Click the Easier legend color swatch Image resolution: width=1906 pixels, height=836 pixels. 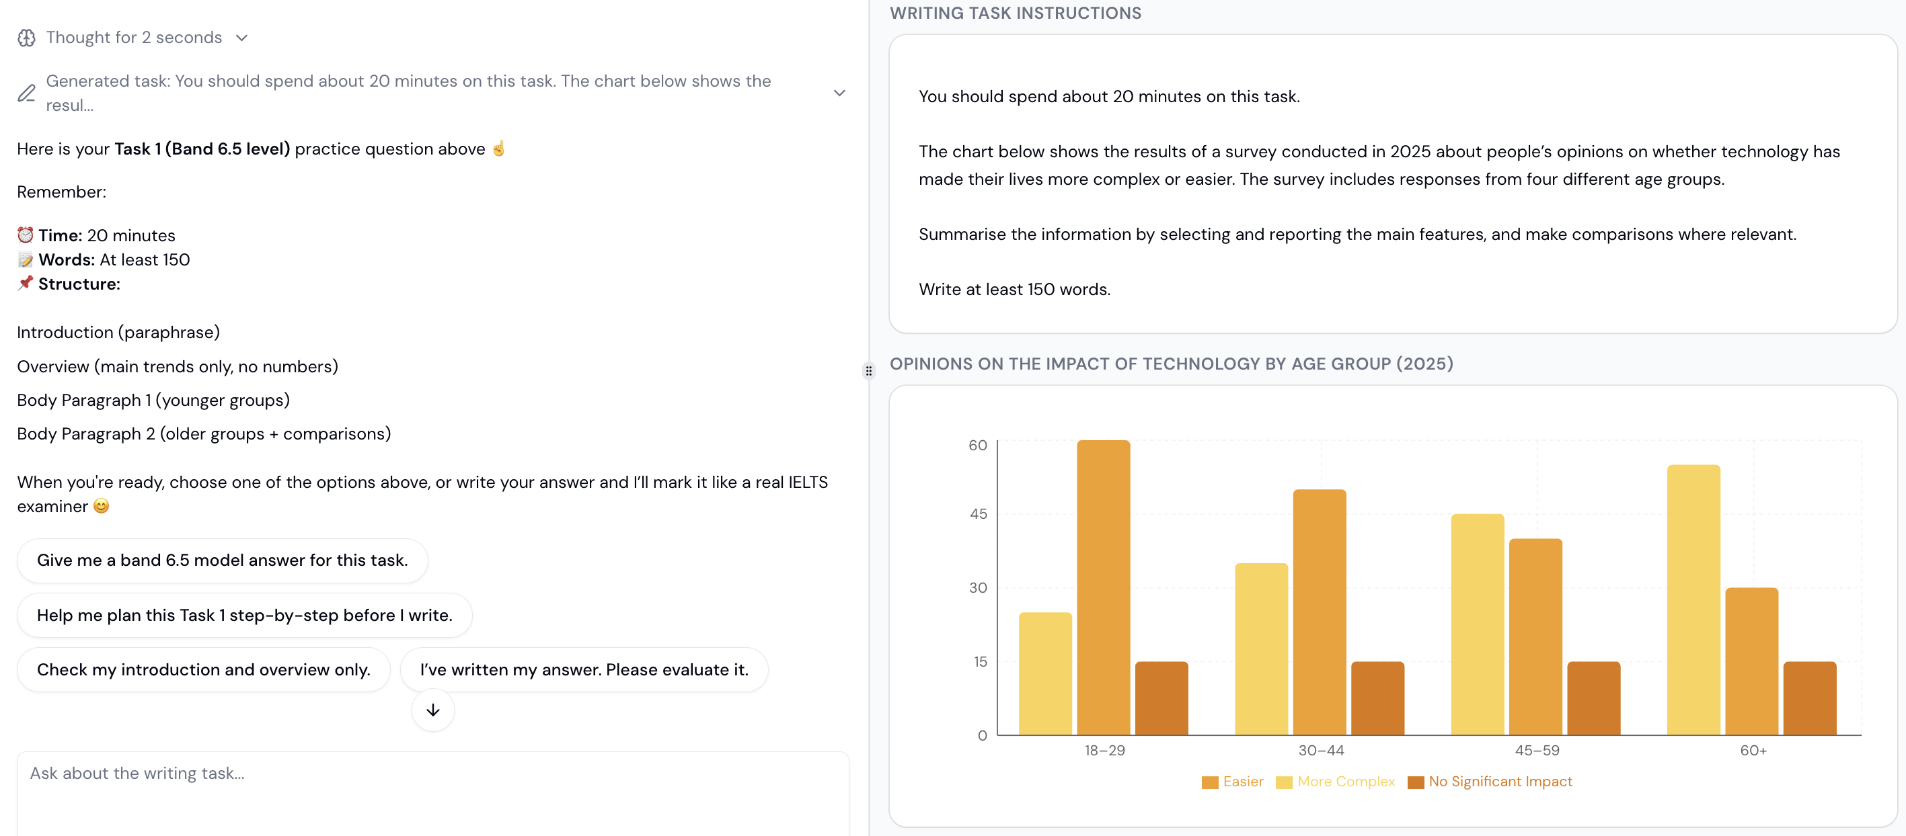click(1210, 782)
